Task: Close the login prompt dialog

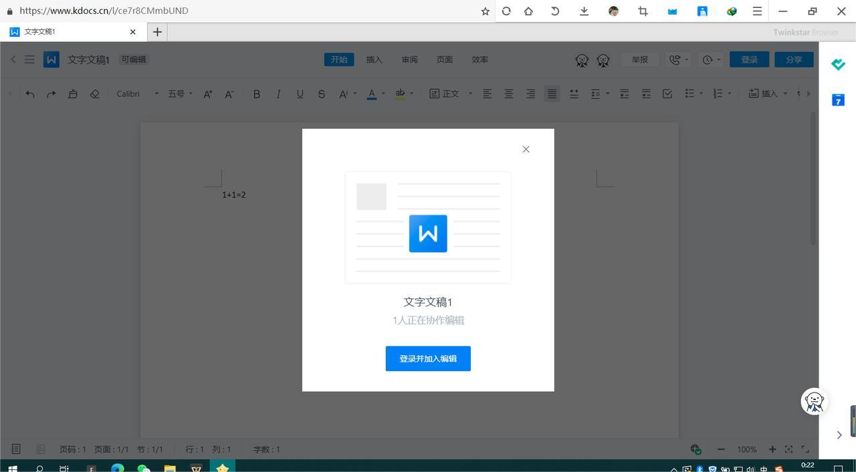Action: click(x=526, y=150)
